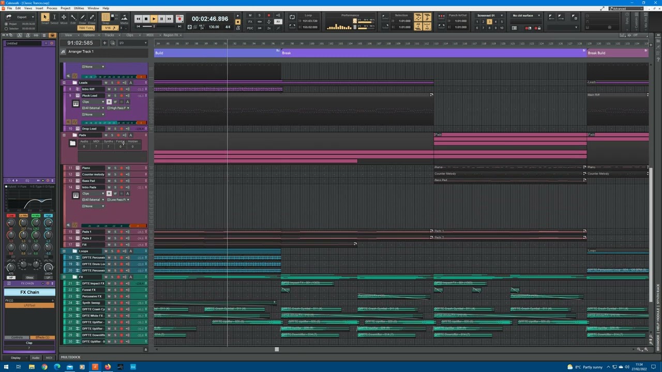Mute the Piano track
662x372 pixels.
click(x=109, y=168)
